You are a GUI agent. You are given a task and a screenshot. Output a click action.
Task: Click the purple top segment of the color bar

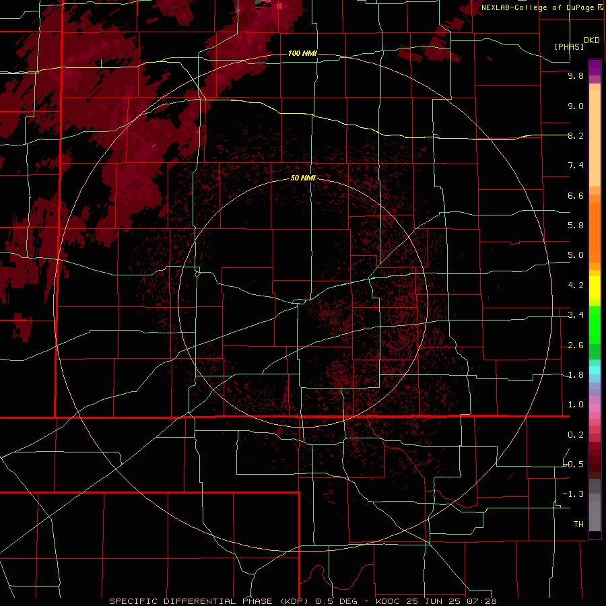point(595,67)
